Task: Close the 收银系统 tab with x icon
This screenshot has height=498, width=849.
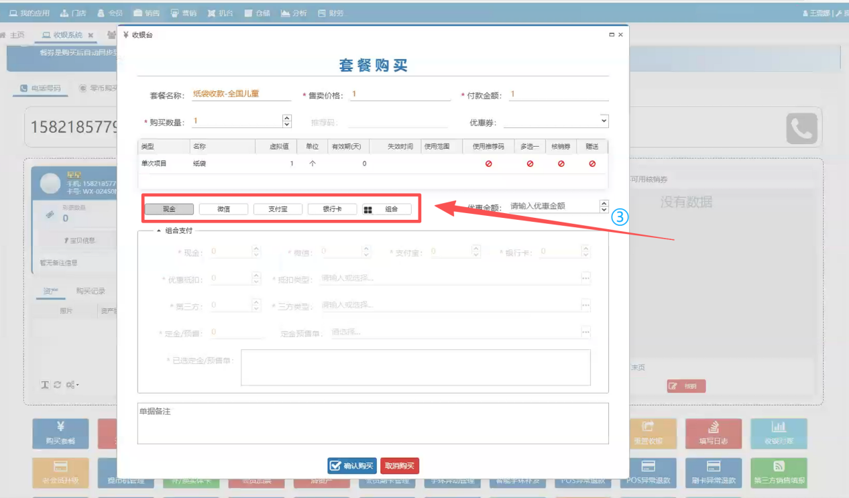Action: click(x=91, y=35)
